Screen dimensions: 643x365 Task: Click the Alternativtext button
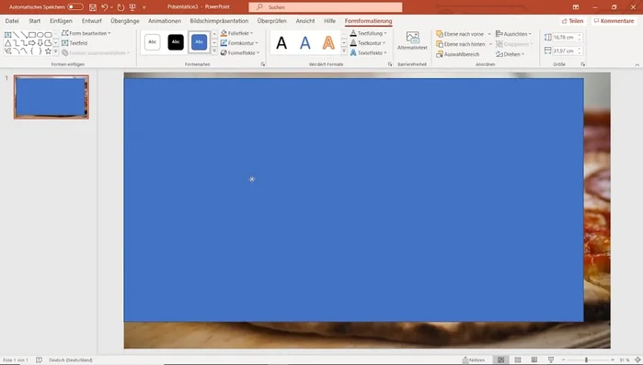(x=412, y=41)
